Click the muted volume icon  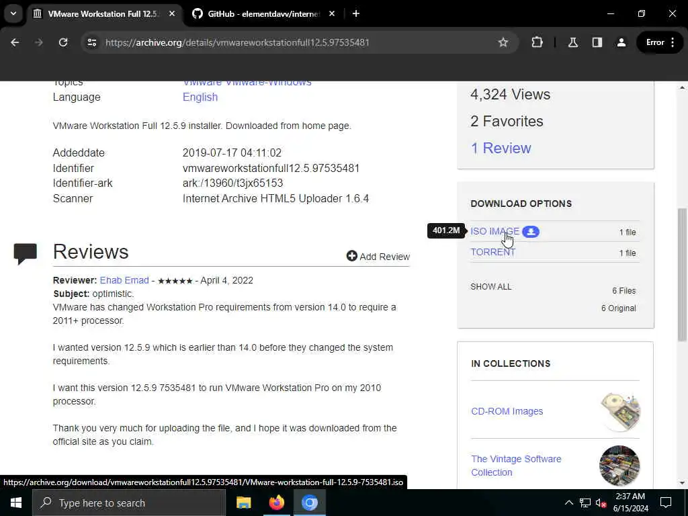coord(601,503)
